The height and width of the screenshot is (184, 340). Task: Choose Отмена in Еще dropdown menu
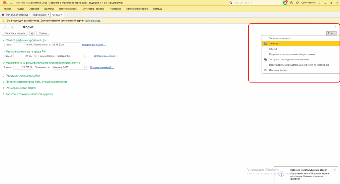(x=300, y=49)
